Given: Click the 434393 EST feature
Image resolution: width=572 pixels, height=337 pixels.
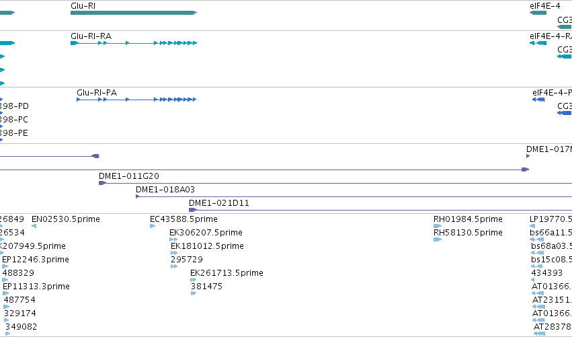Looking at the screenshot, I should point(532,280).
